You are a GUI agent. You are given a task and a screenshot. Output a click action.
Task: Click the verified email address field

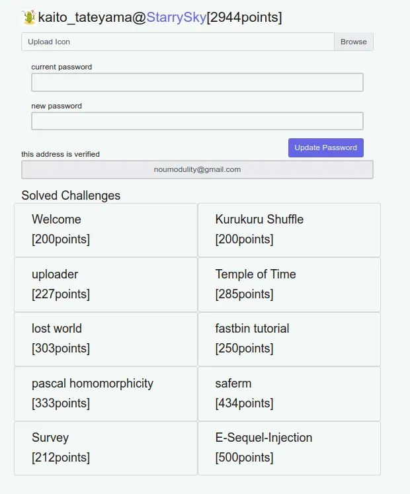tap(197, 169)
